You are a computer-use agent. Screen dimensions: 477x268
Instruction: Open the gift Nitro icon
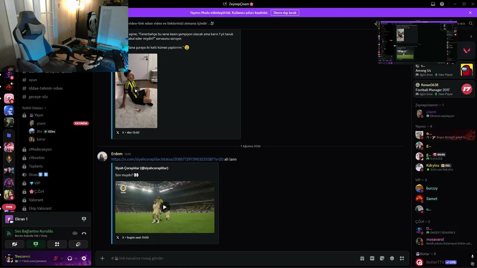coord(362,258)
